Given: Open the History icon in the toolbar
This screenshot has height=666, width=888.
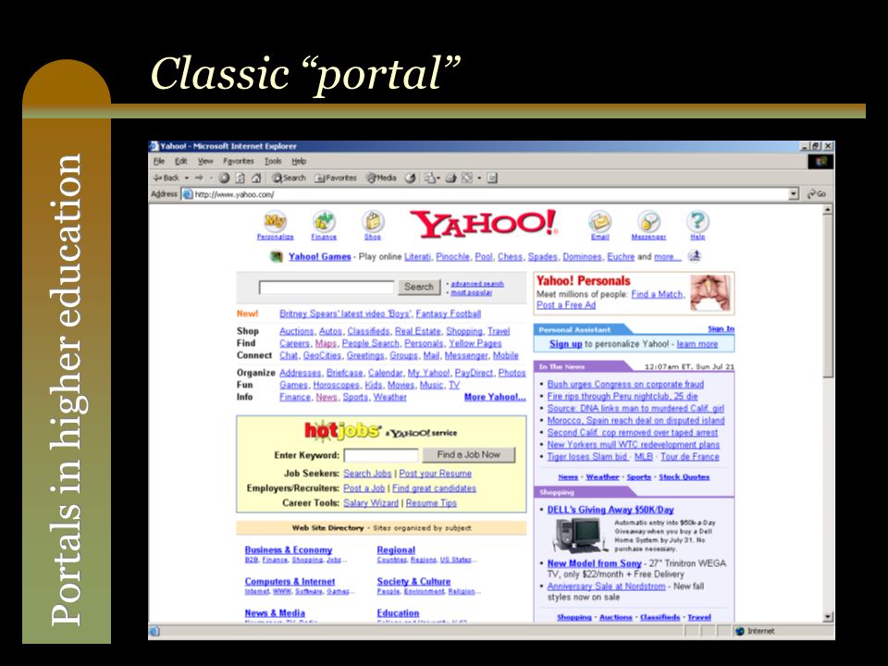Looking at the screenshot, I should [x=410, y=178].
